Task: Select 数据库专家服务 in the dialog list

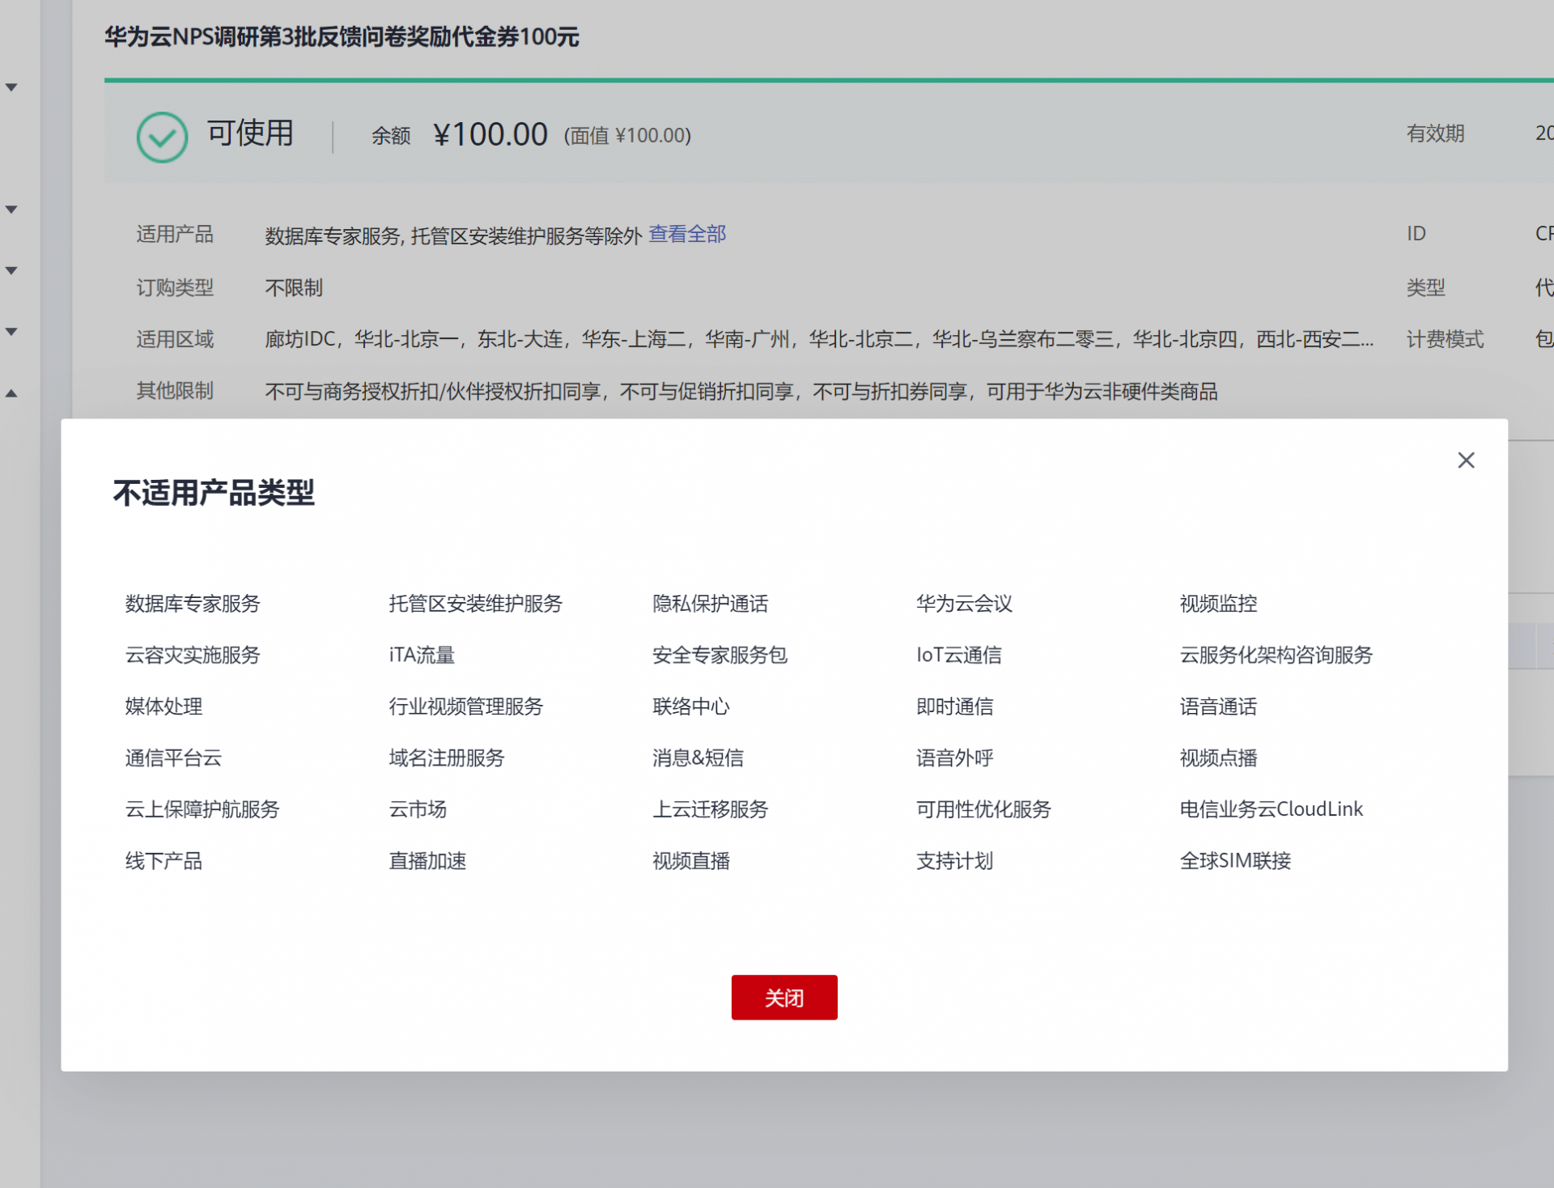Action: pos(193,604)
